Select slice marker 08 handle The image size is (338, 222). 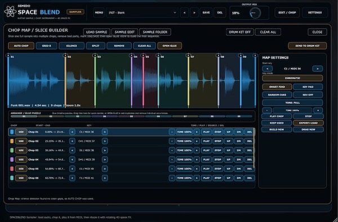coord(218,56)
